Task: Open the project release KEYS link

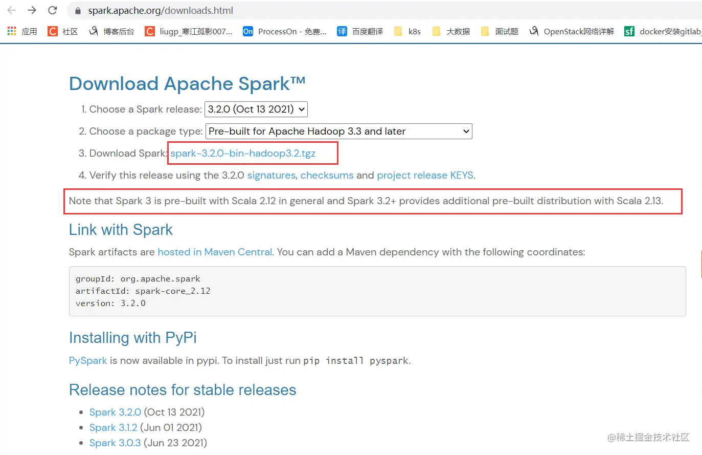Action: point(425,175)
